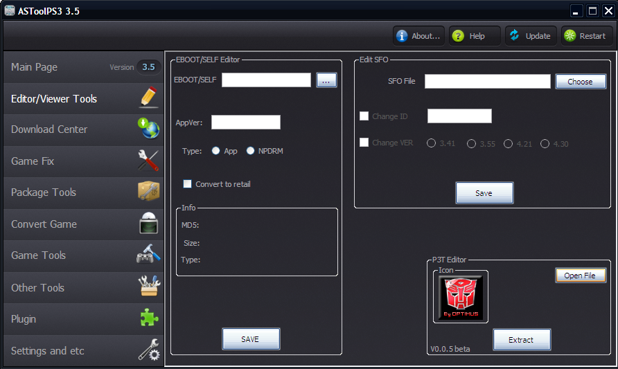Click the gamepad hammer Game Tools icon
Screen dimensions: 618x369
click(148, 254)
